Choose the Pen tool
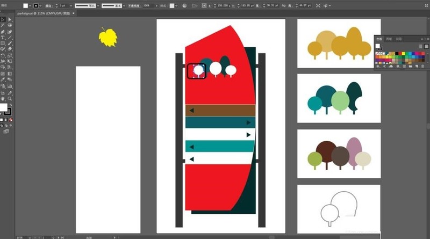 (x=3, y=32)
